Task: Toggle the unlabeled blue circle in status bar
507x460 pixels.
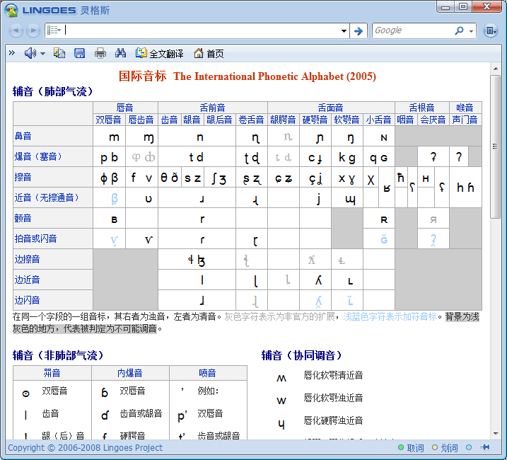Action: pos(470,448)
